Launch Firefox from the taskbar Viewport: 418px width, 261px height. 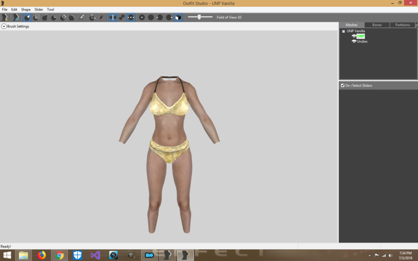tap(41, 255)
